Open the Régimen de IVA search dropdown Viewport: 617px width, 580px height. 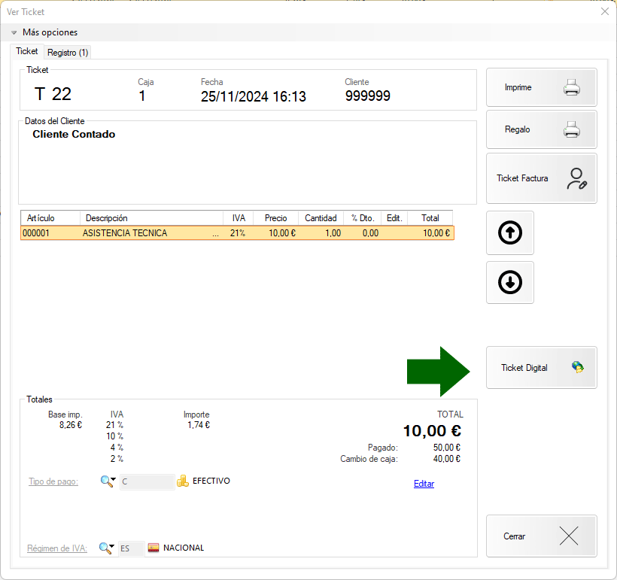[107, 548]
